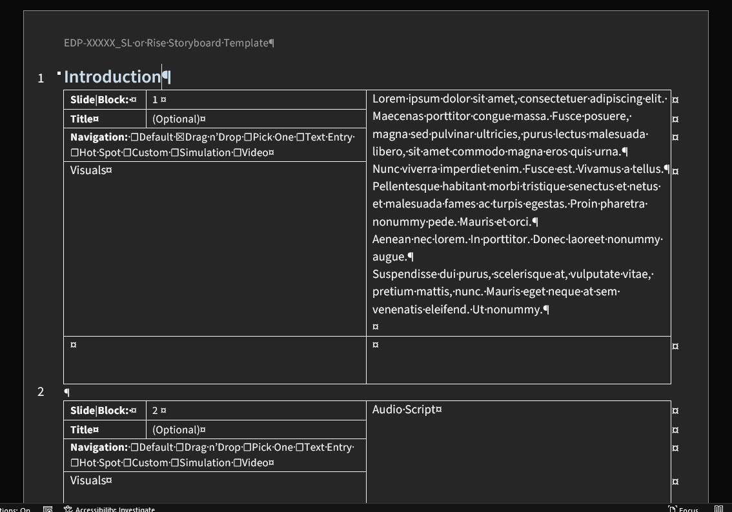
Task: Open Accessibility: Investigate in status bar
Action: (109, 509)
